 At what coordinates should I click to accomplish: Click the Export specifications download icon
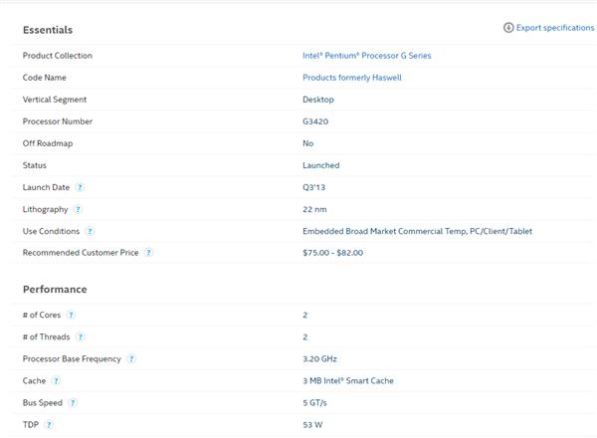tap(508, 28)
